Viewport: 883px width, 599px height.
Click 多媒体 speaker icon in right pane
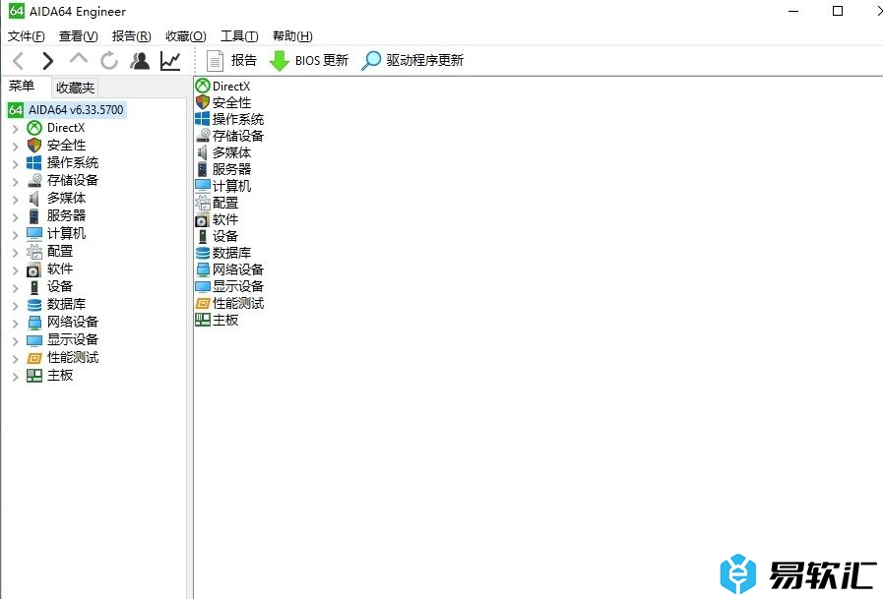coord(203,152)
